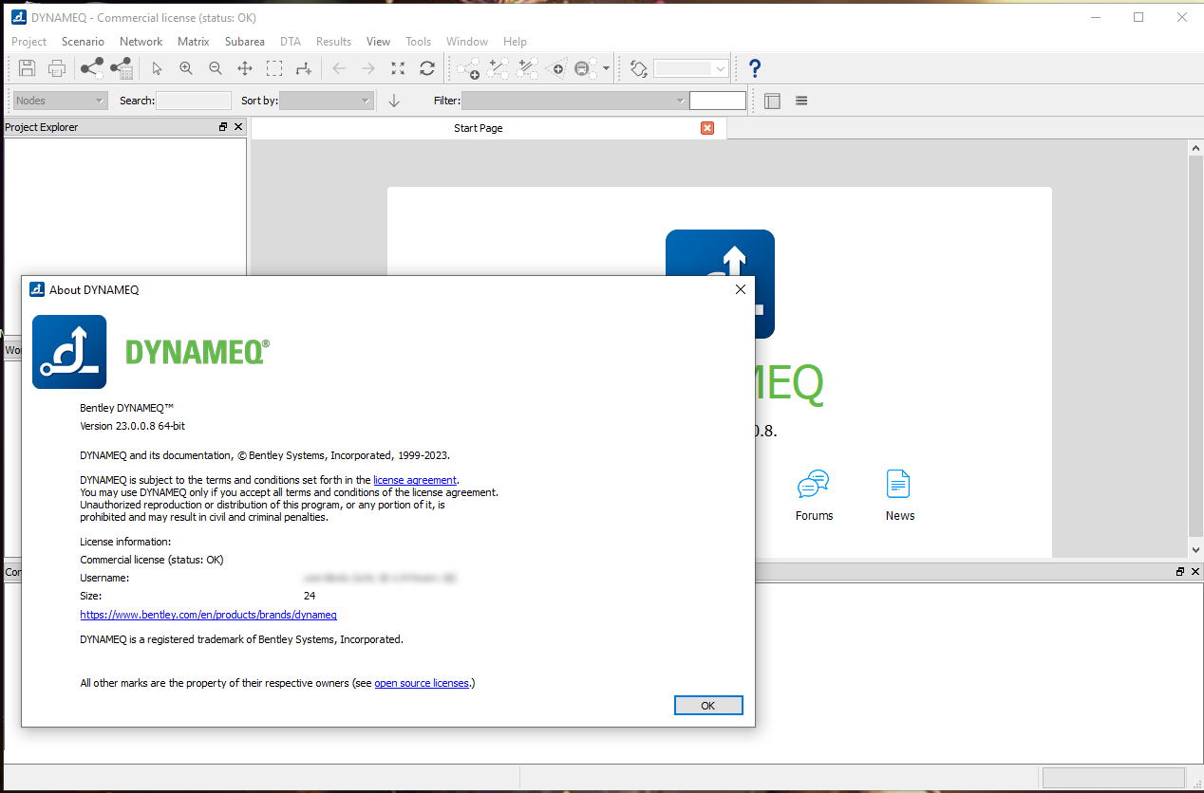
Task: Click the back arrow navigation icon
Action: point(339,68)
